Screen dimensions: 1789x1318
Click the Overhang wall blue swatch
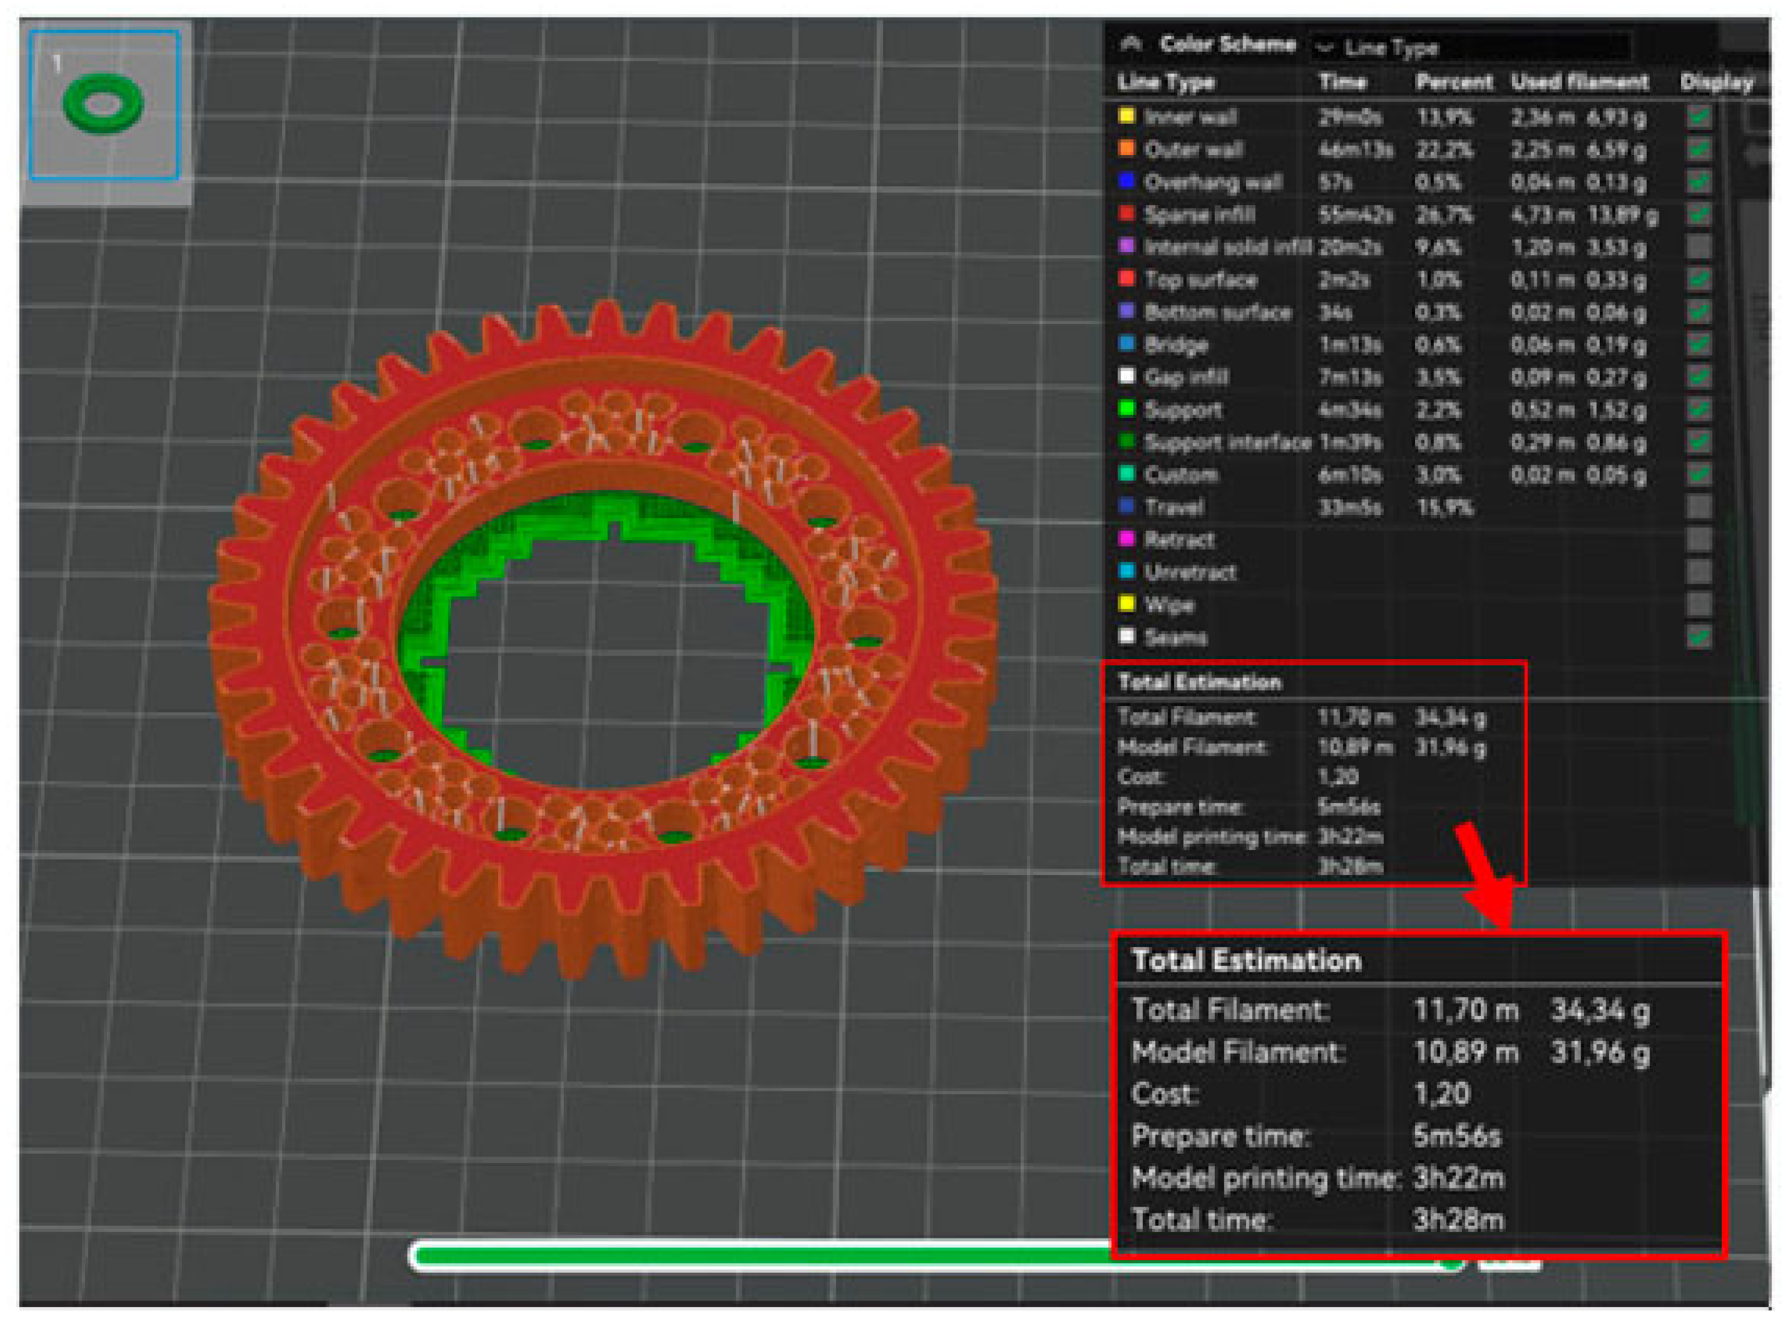(1126, 181)
